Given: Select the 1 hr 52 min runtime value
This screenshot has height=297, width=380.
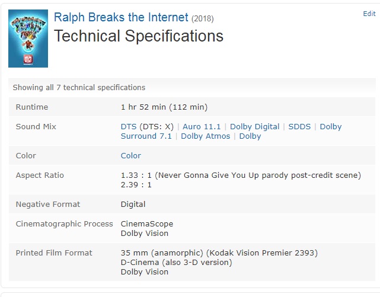Looking at the screenshot, I should tap(164, 107).
